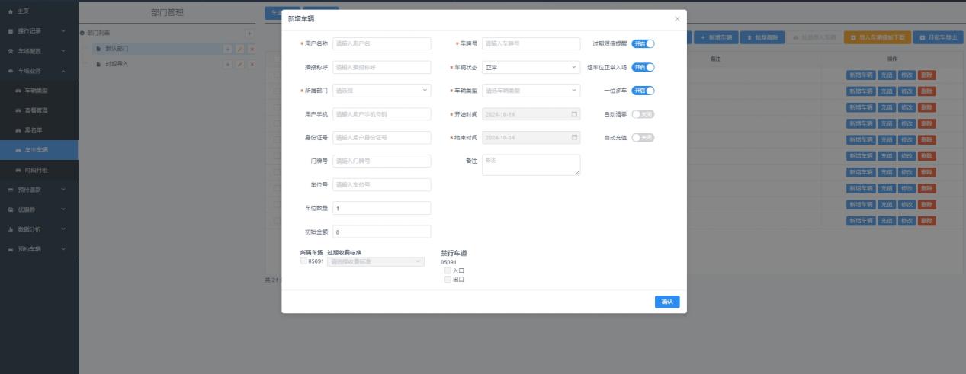This screenshot has width=966, height=374.
Task: Open the 结束时间 date picker calendar icon
Action: tap(574, 138)
